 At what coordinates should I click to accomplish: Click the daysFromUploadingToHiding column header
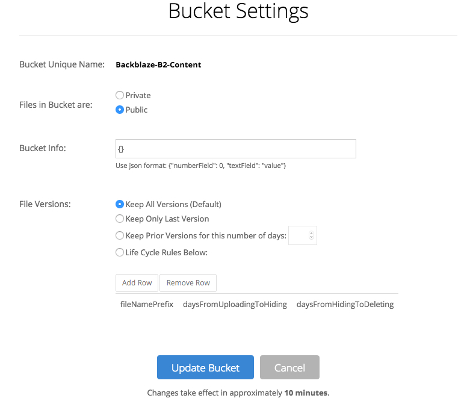[x=235, y=305]
